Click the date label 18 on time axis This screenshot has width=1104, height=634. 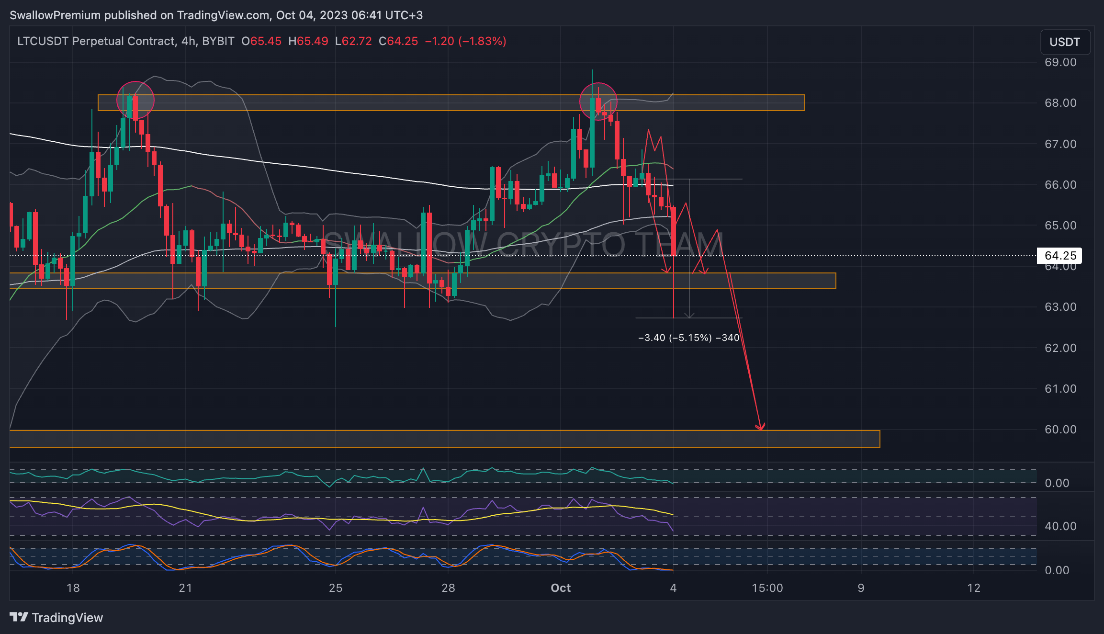(73, 588)
